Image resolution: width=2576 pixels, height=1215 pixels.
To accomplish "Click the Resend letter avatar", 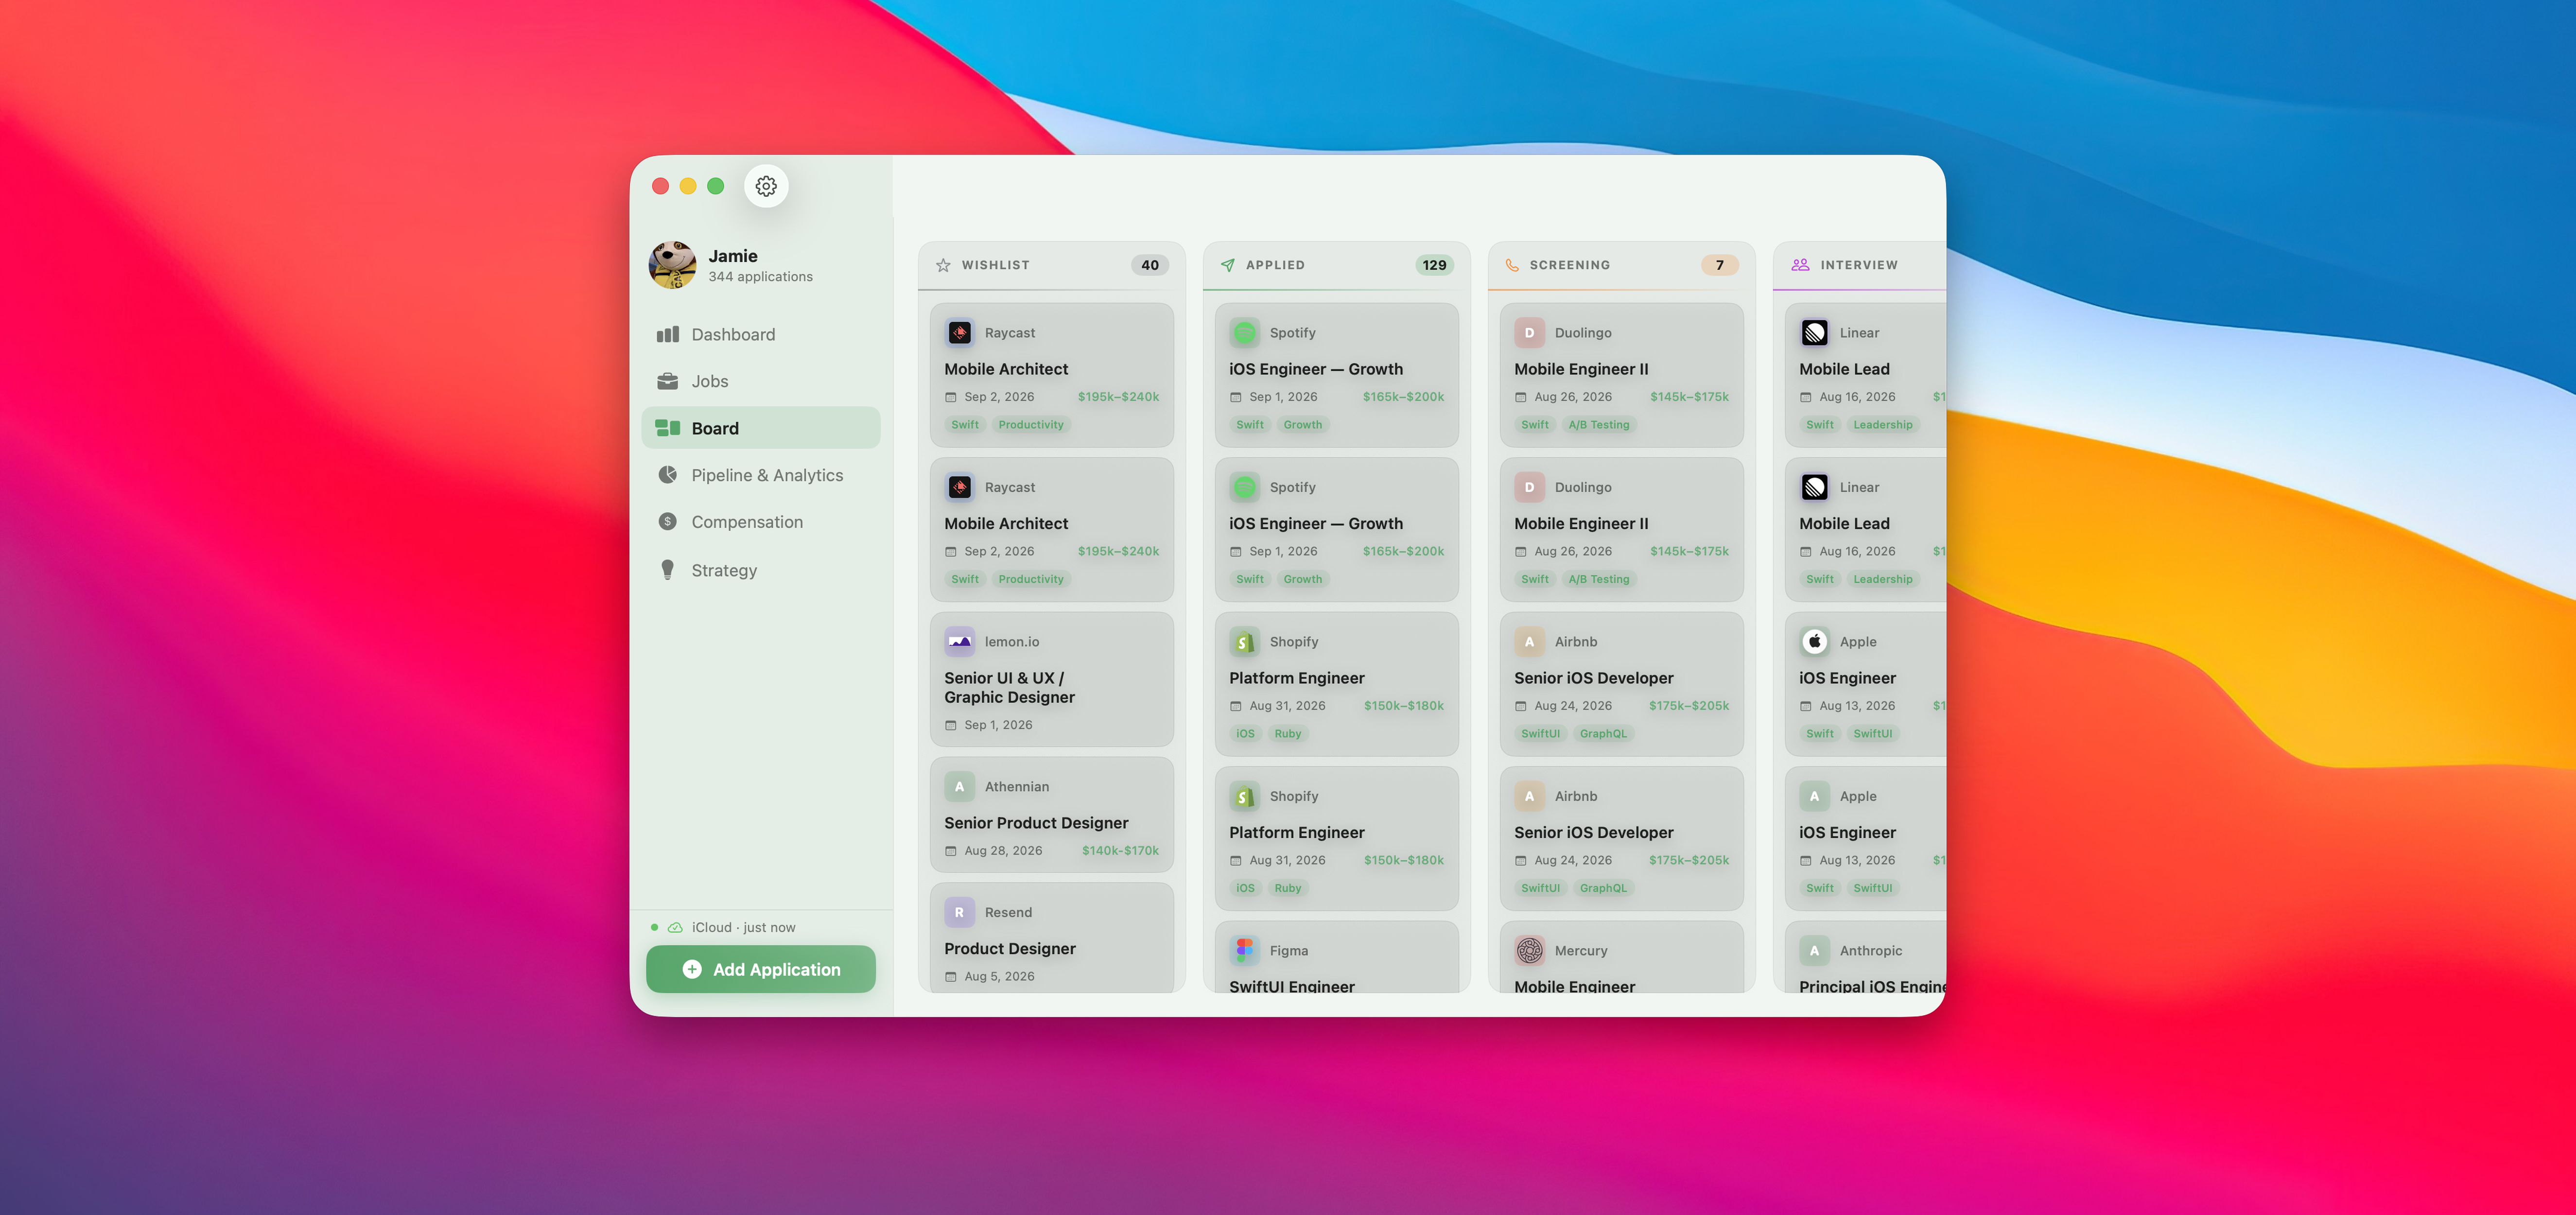I will [x=960, y=912].
